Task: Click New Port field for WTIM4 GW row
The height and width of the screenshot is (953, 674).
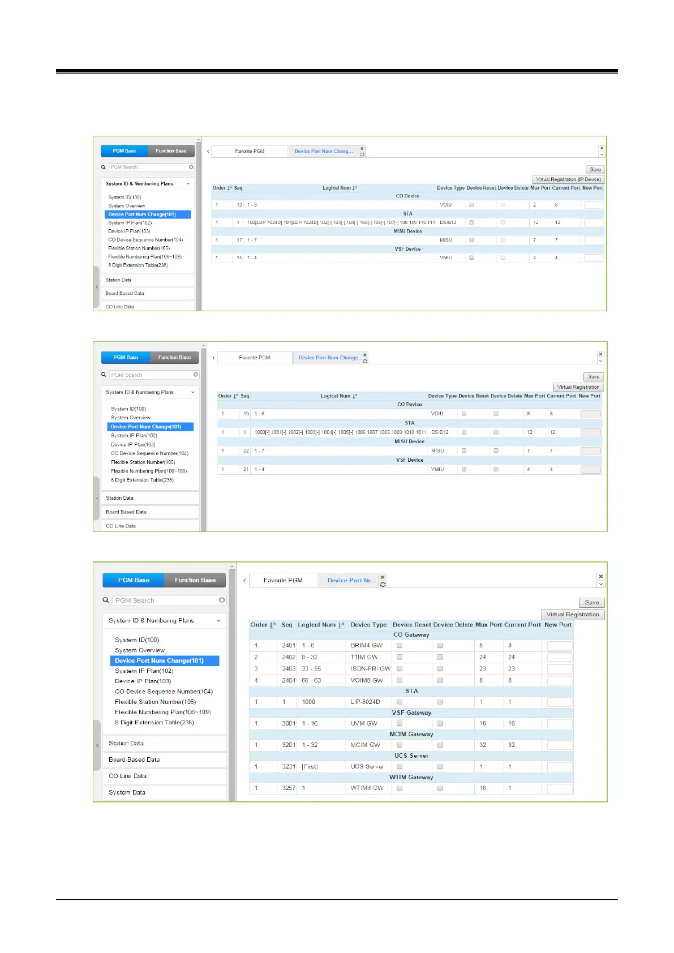Action: [560, 788]
